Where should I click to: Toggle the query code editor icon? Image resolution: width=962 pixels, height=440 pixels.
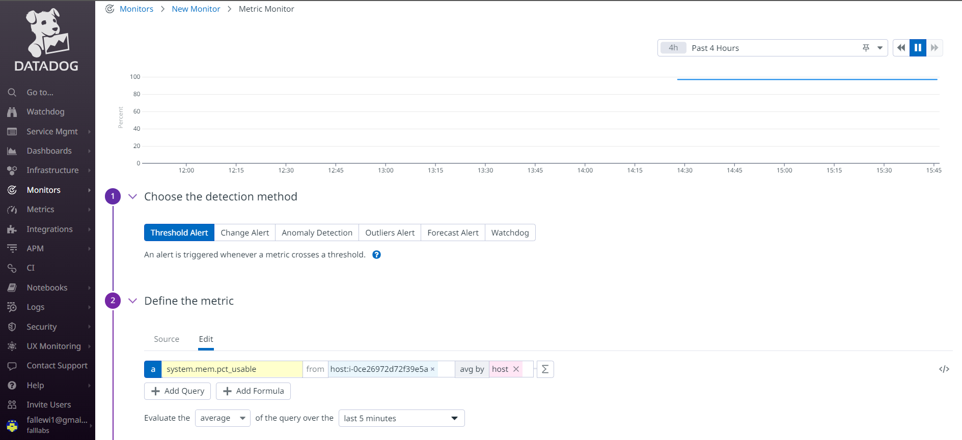point(944,369)
